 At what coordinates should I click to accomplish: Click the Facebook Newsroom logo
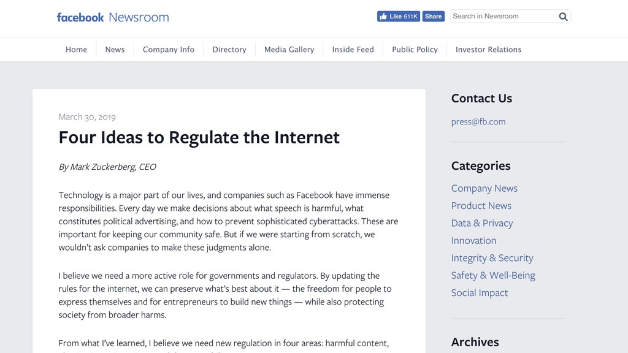click(113, 17)
